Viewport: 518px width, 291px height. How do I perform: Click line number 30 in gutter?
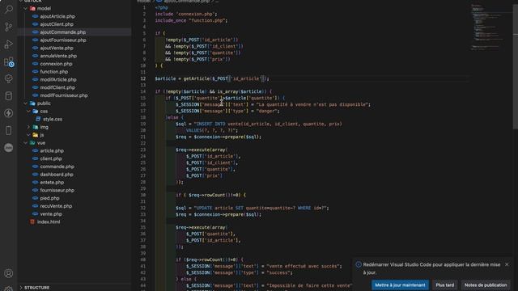click(142, 195)
